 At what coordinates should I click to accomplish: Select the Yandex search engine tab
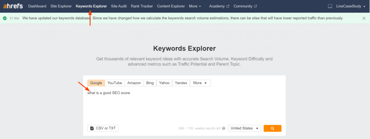point(181,83)
